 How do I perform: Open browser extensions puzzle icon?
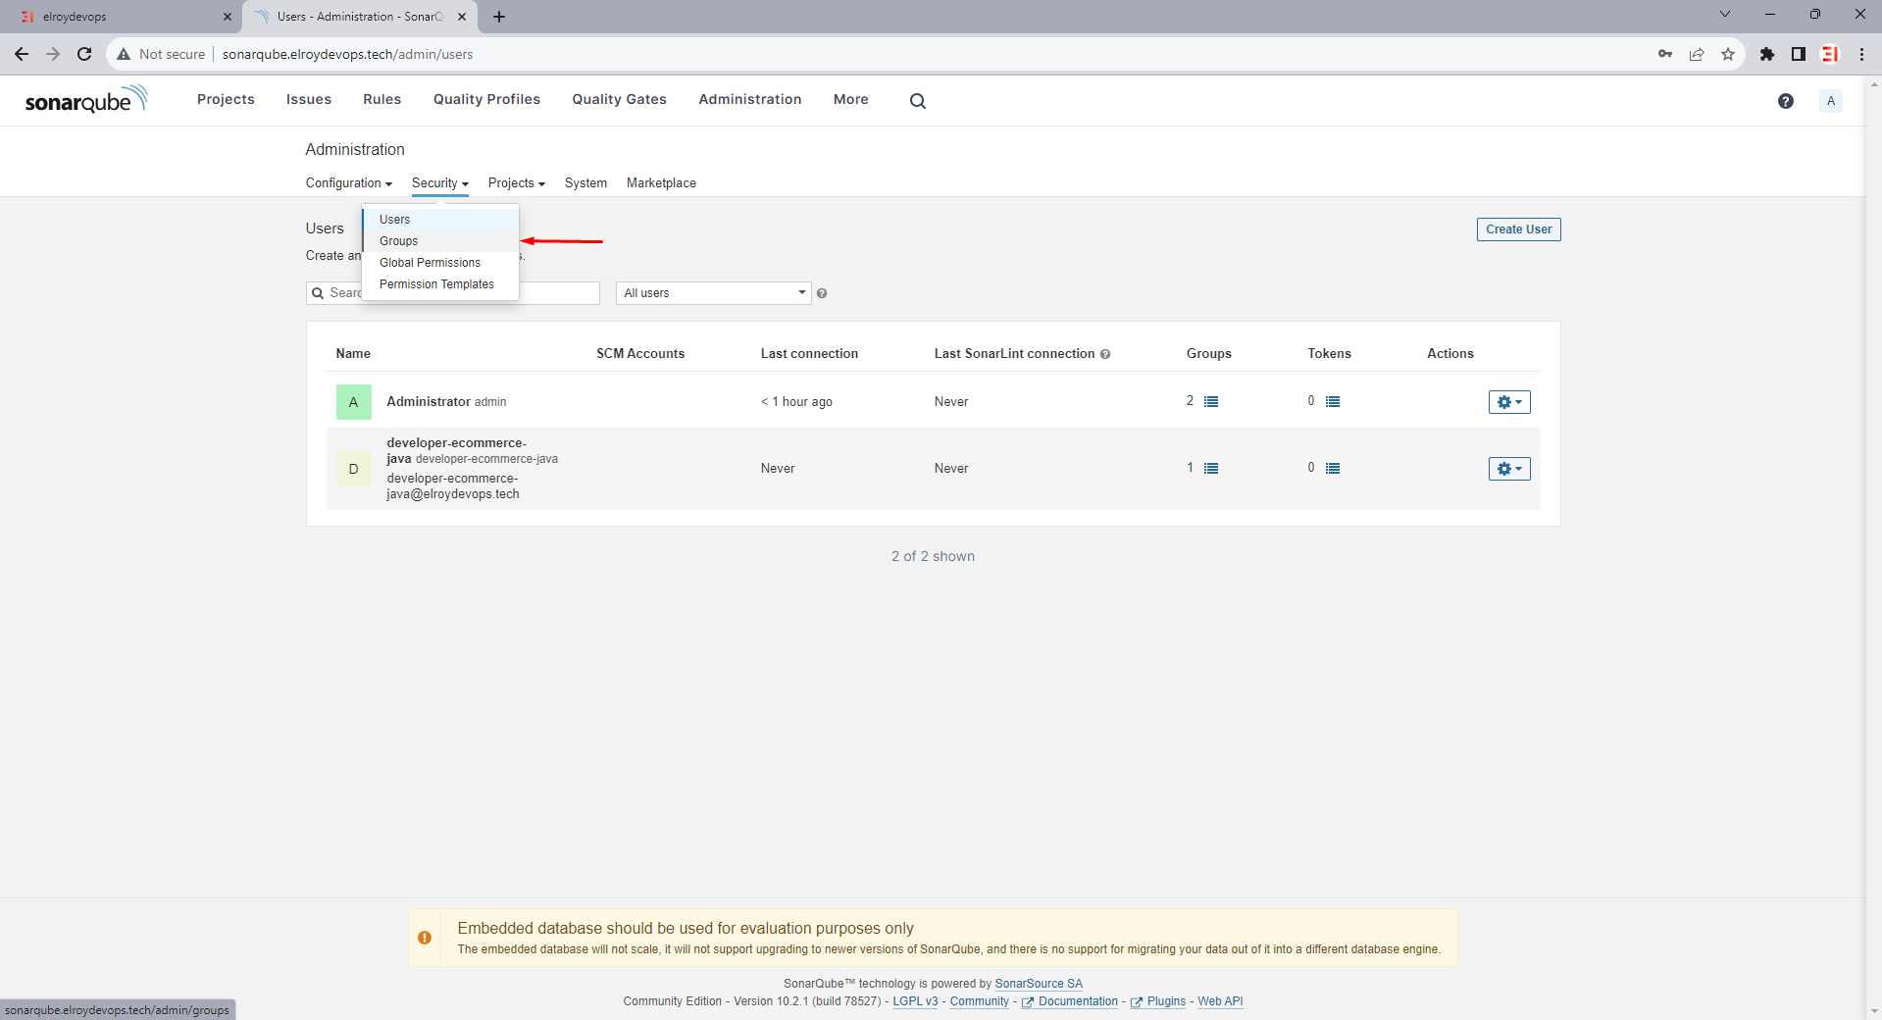click(x=1767, y=54)
